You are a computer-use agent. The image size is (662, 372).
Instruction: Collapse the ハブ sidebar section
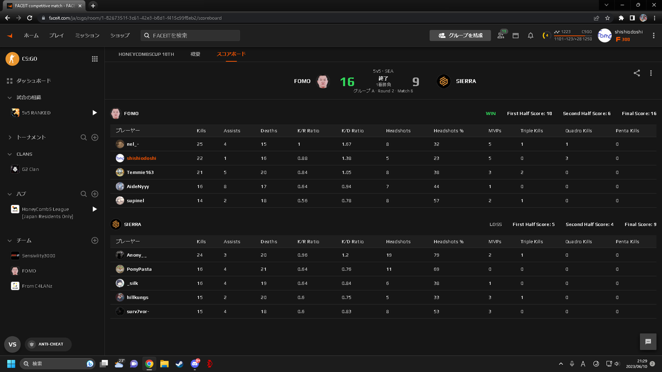(x=9, y=194)
